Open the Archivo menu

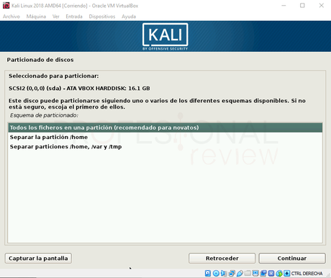tap(12, 17)
